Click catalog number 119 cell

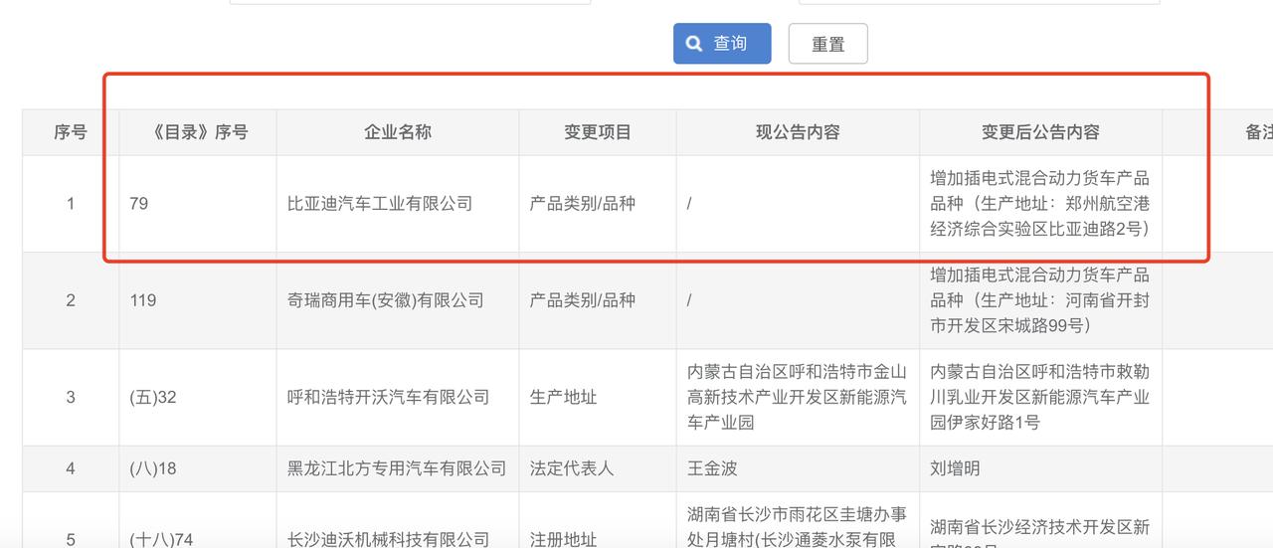(x=198, y=300)
